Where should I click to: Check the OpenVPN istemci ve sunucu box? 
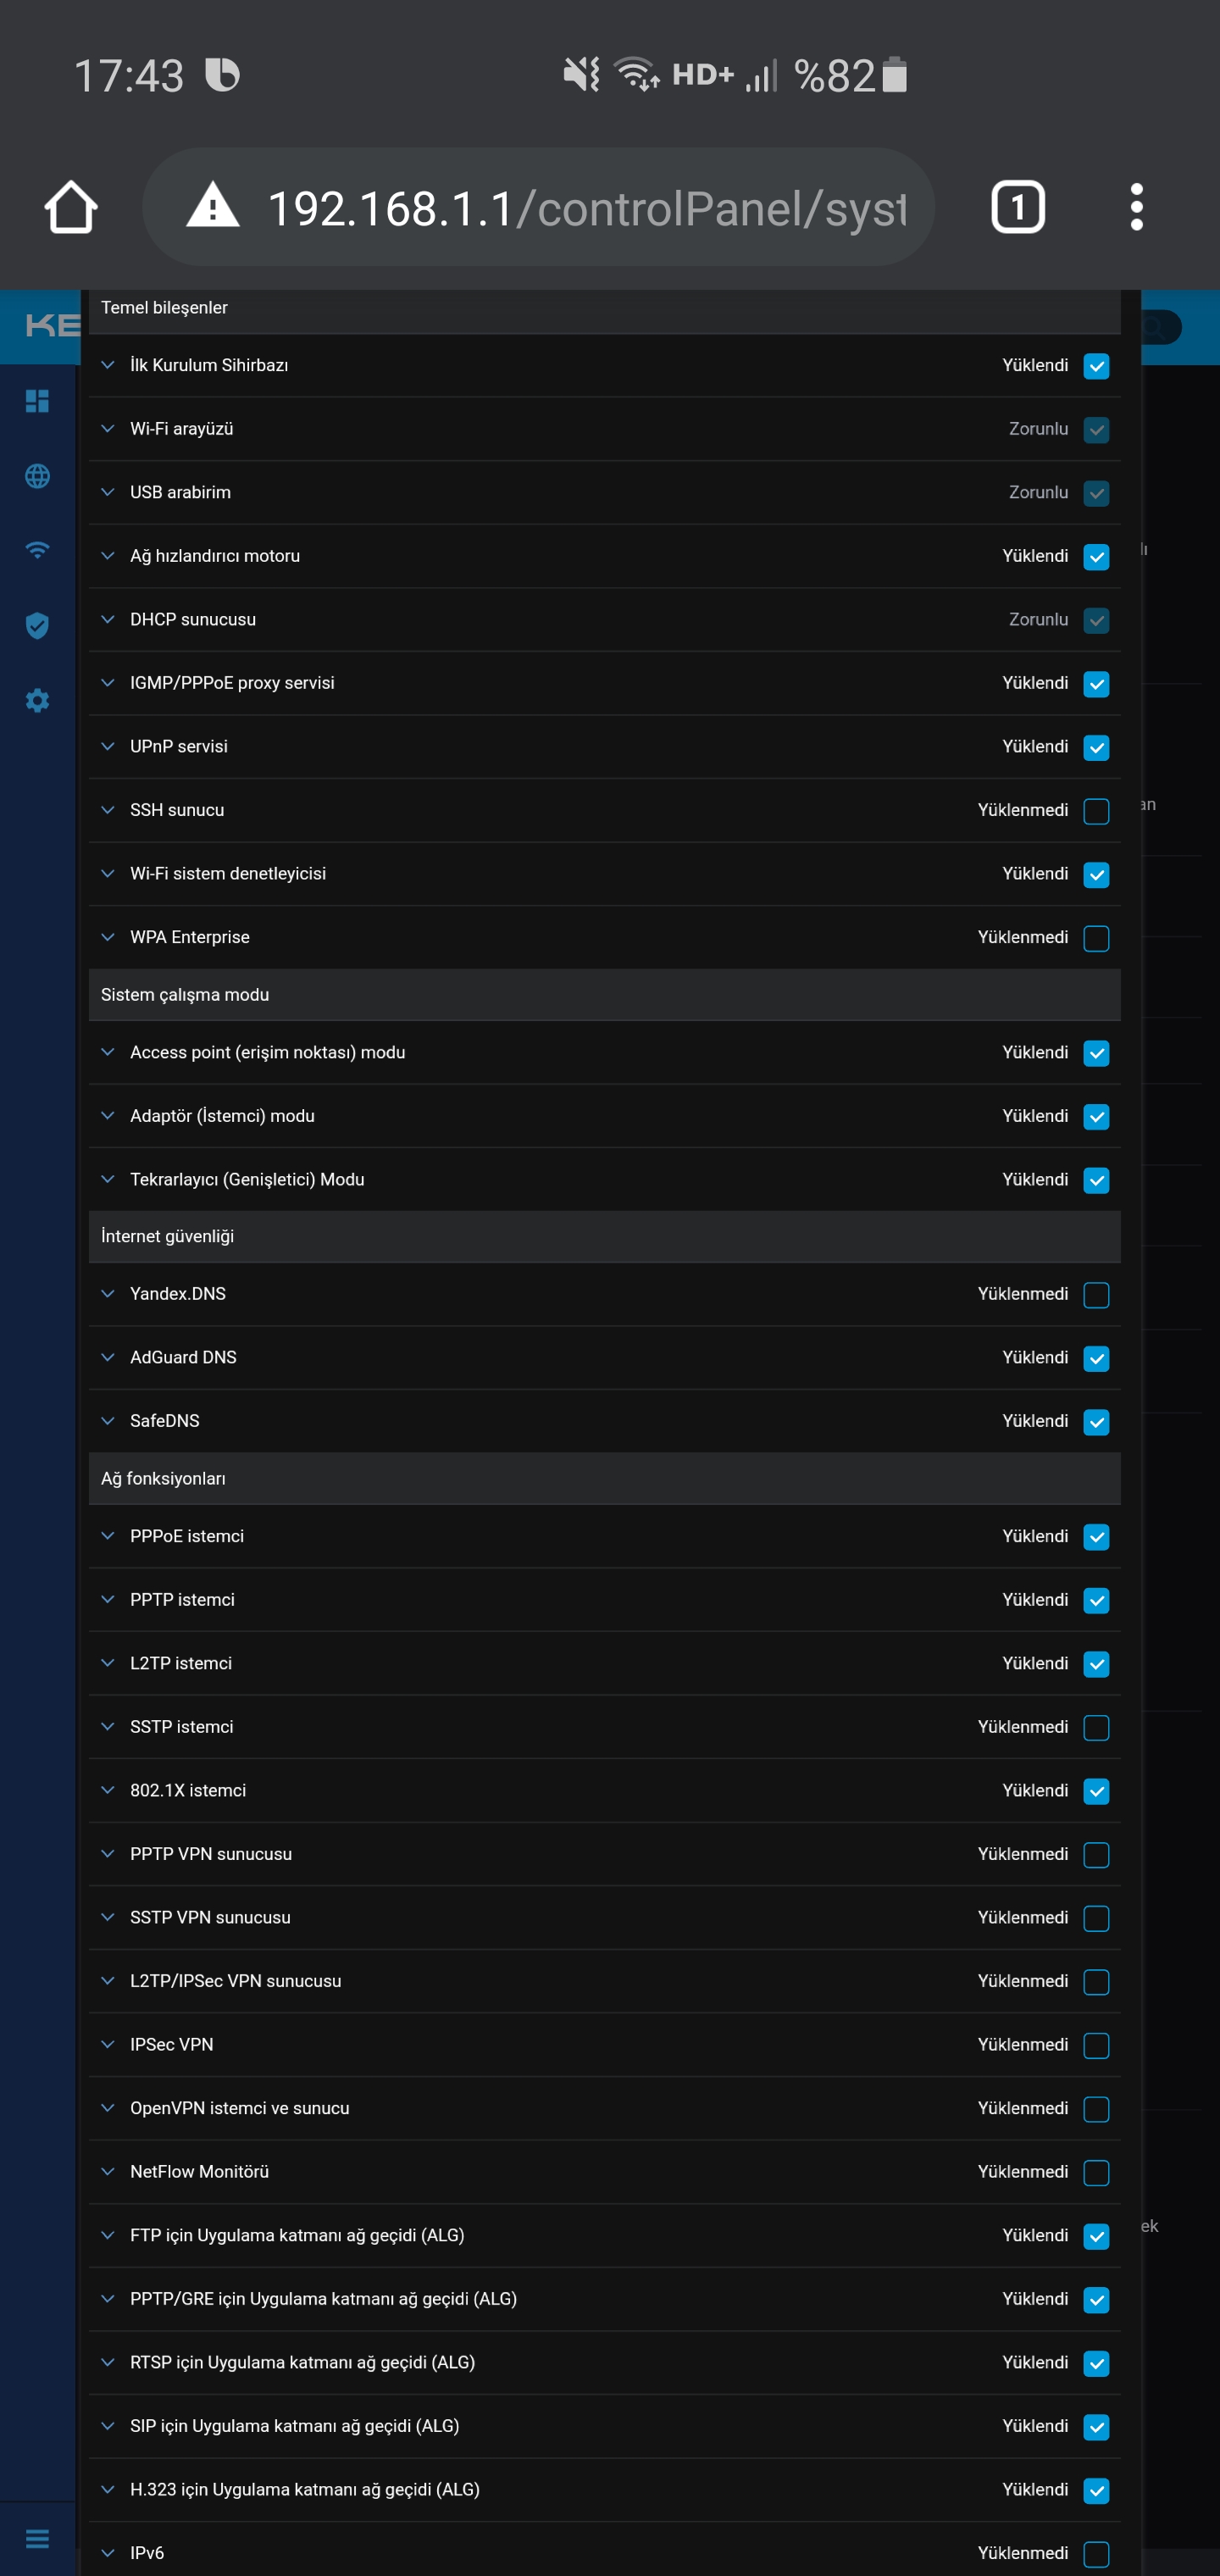(1096, 2109)
